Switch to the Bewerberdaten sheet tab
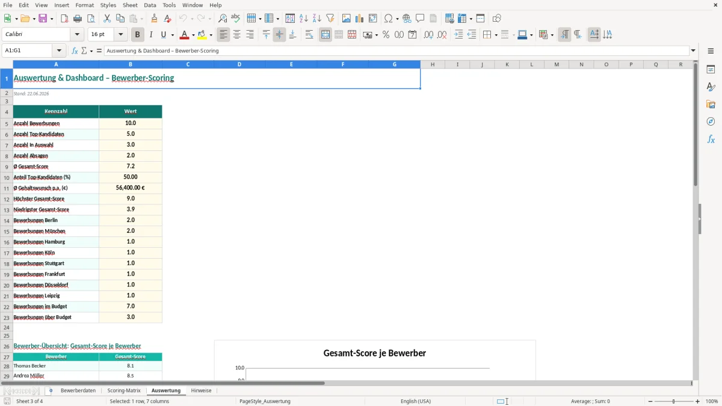 78,391
